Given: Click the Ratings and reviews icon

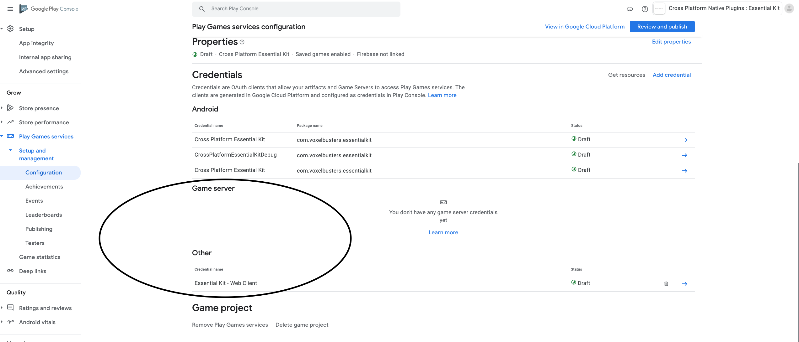Looking at the screenshot, I should [x=11, y=308].
